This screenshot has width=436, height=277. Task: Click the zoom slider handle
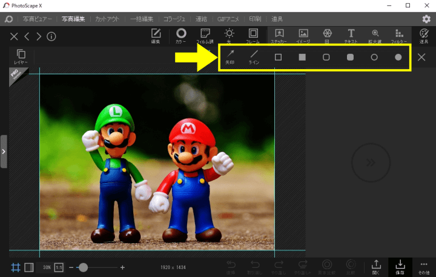tap(83, 267)
